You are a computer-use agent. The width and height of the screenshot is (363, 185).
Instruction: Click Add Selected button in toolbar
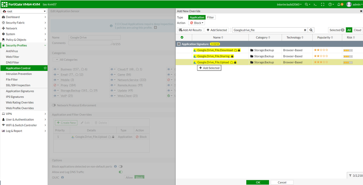click(x=217, y=30)
